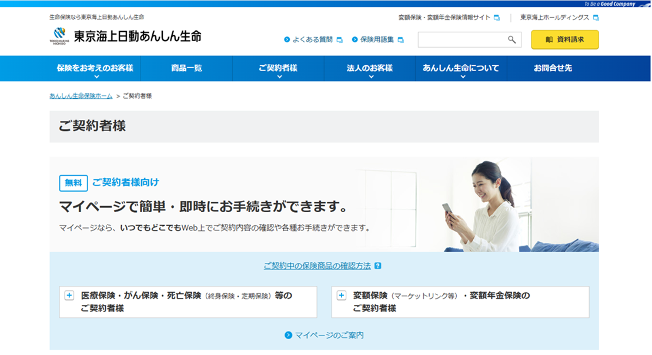
Task: Click the arrow icon before マイページのご案内
Action: 288,335
